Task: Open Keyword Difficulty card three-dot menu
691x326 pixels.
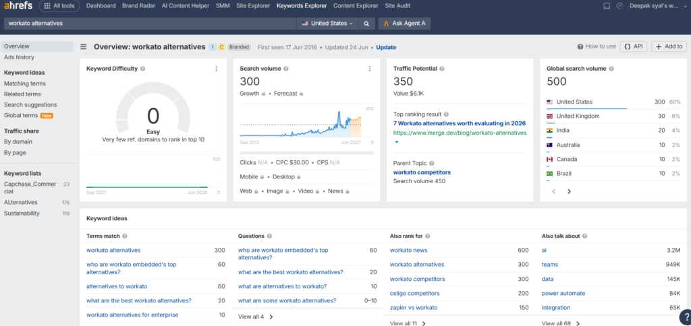Action: [216, 69]
